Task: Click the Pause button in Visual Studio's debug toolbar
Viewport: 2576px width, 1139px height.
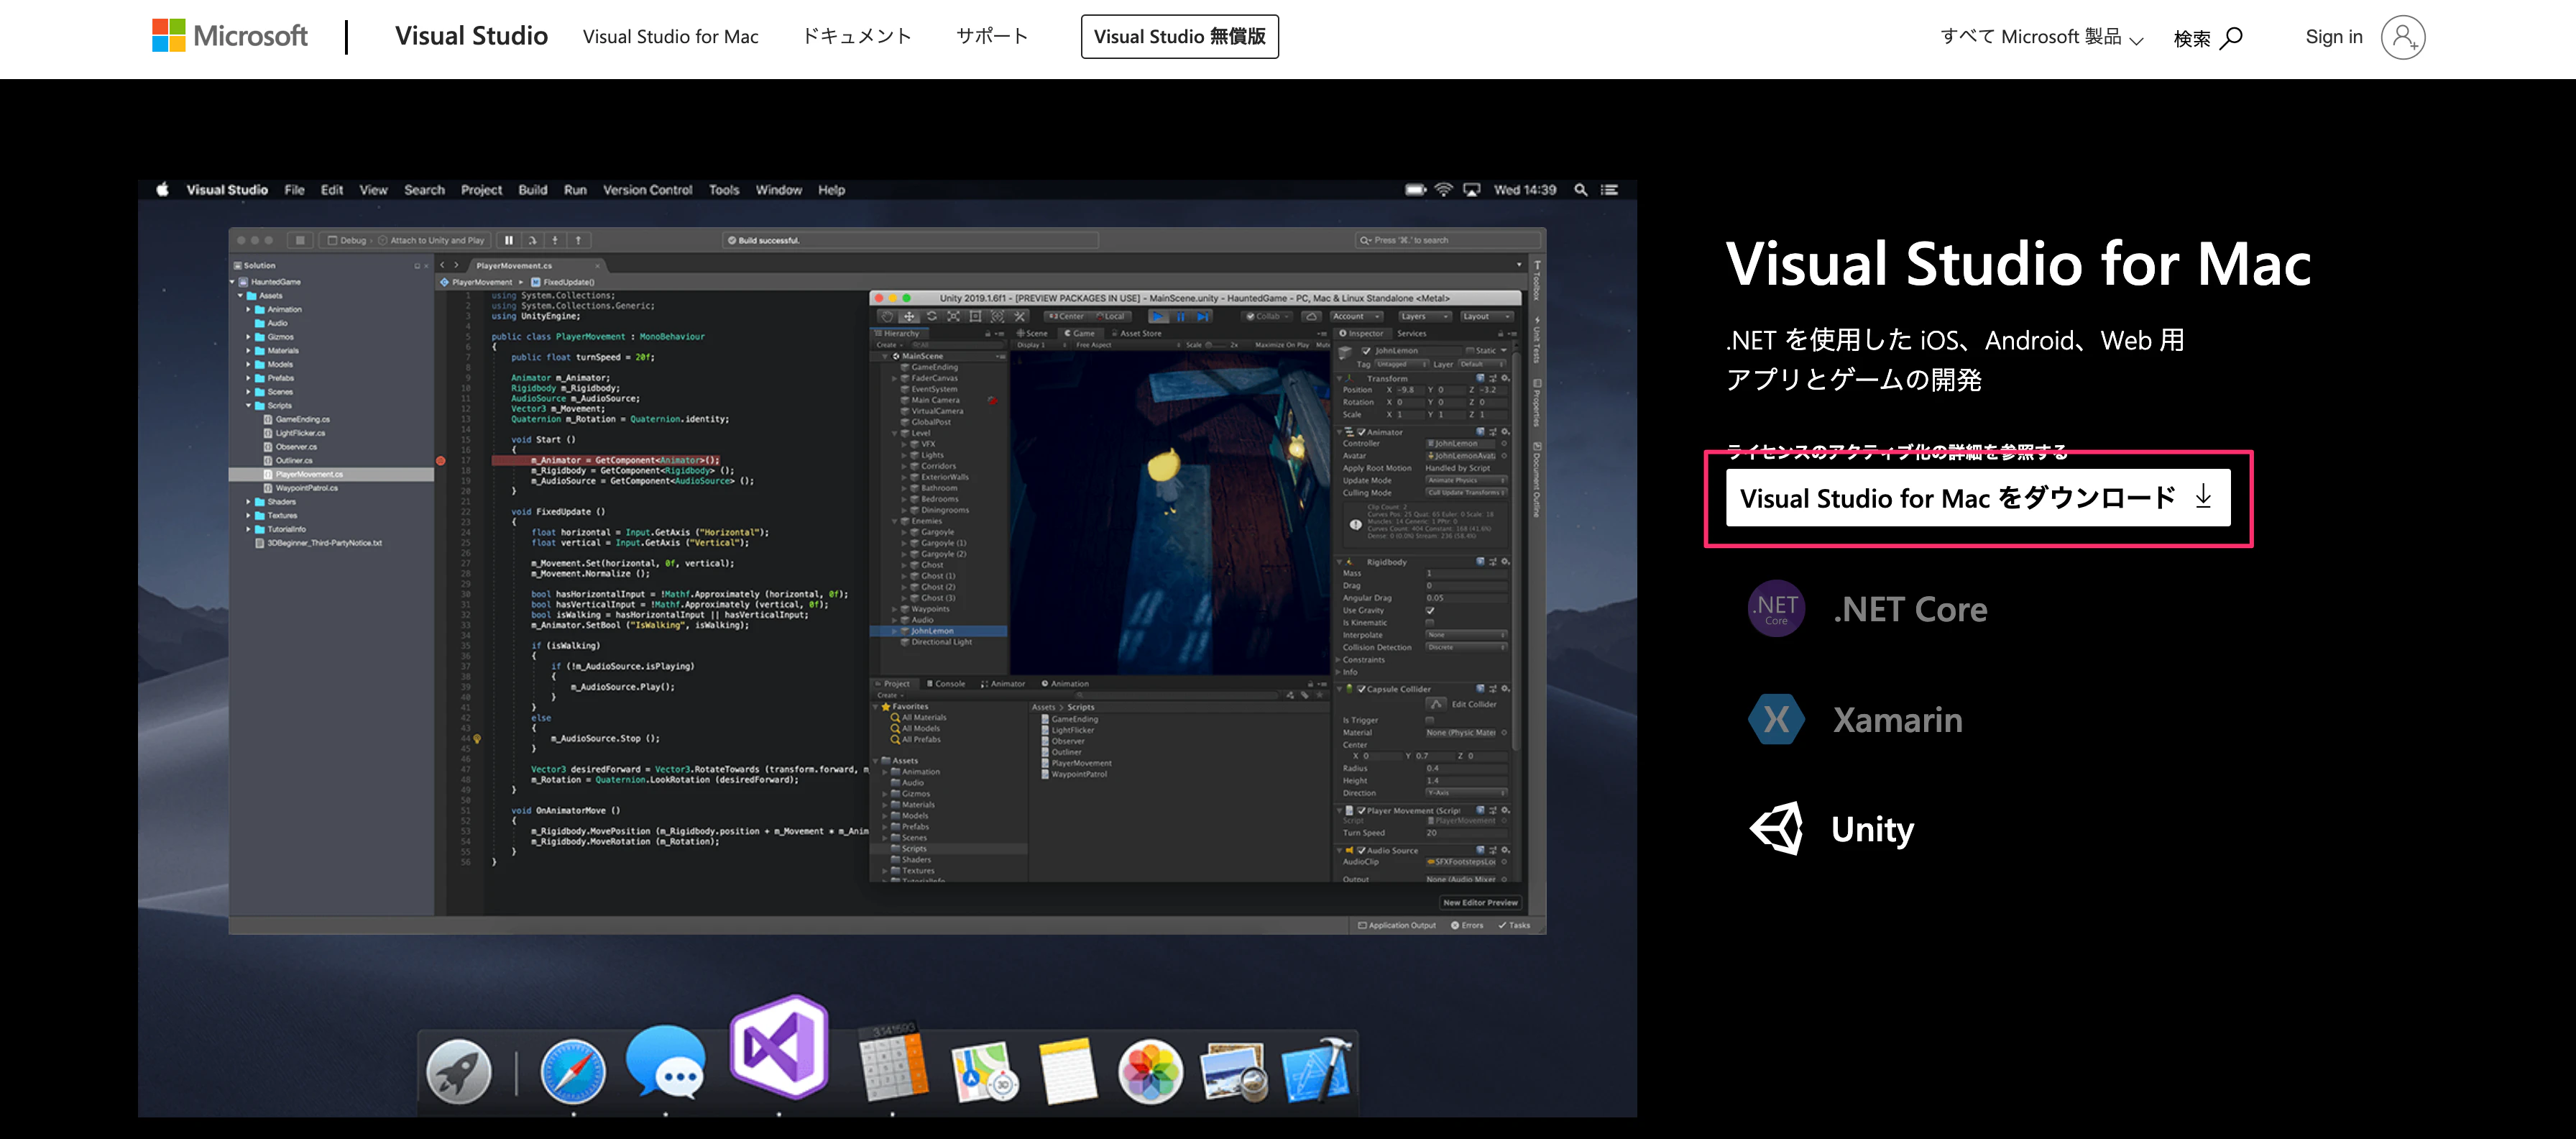Action: (509, 240)
